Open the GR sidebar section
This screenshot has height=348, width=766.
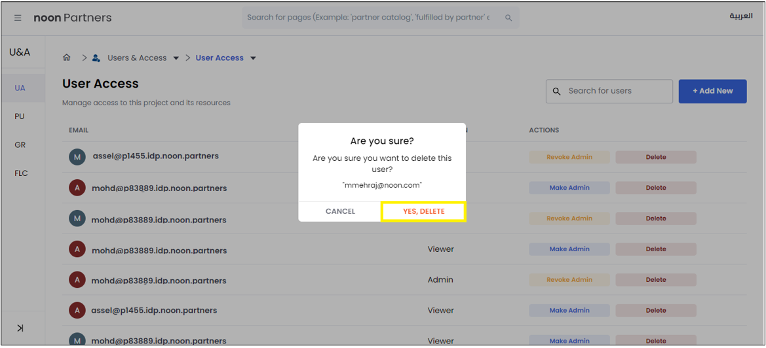click(20, 145)
